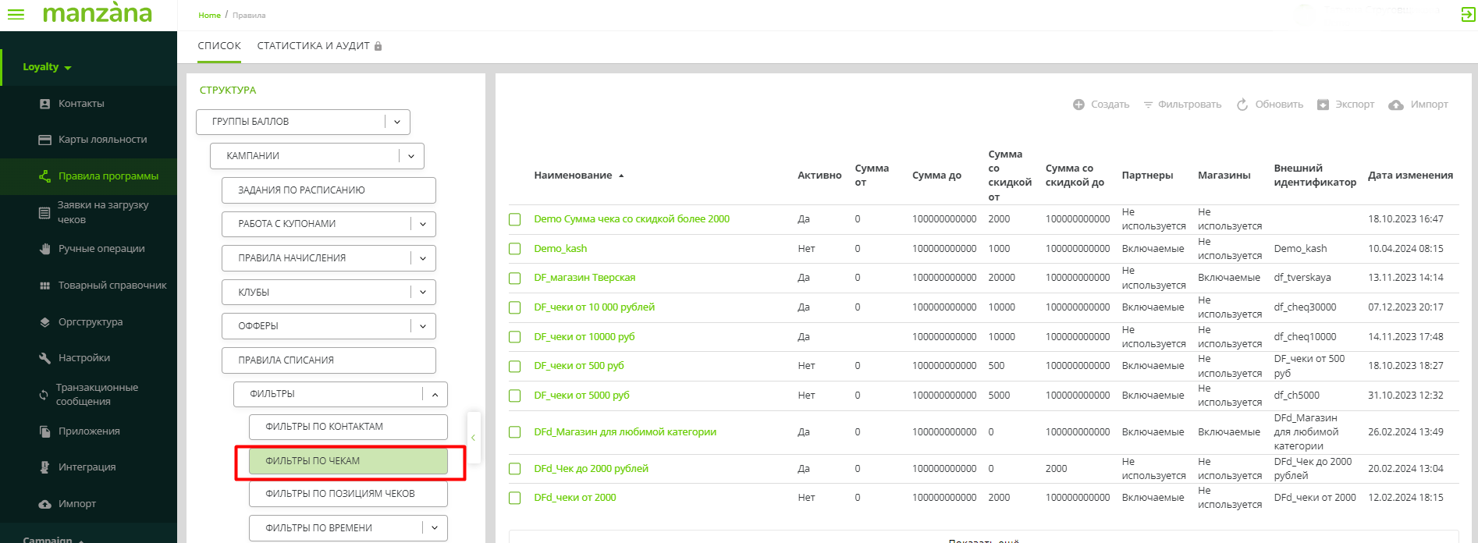Image resolution: width=1478 pixels, height=543 pixels.
Task: Sort by Наименование column header
Action: point(573,176)
